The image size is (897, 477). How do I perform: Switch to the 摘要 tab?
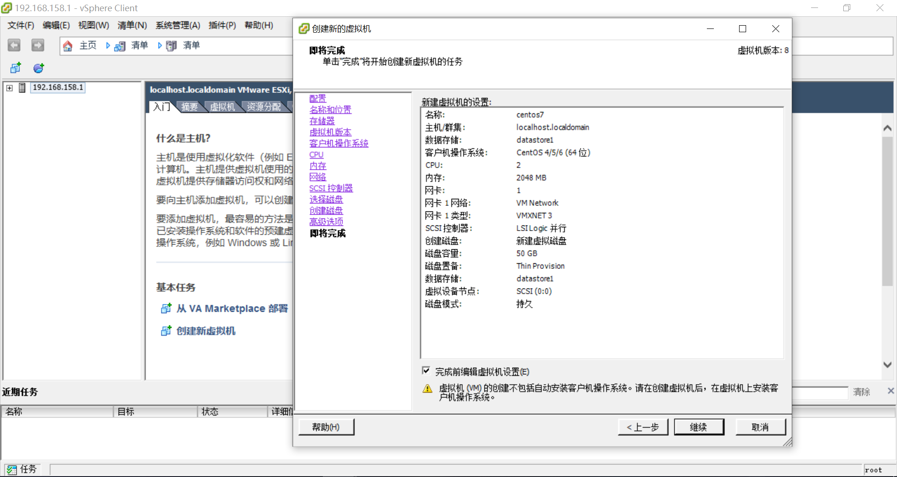[189, 106]
